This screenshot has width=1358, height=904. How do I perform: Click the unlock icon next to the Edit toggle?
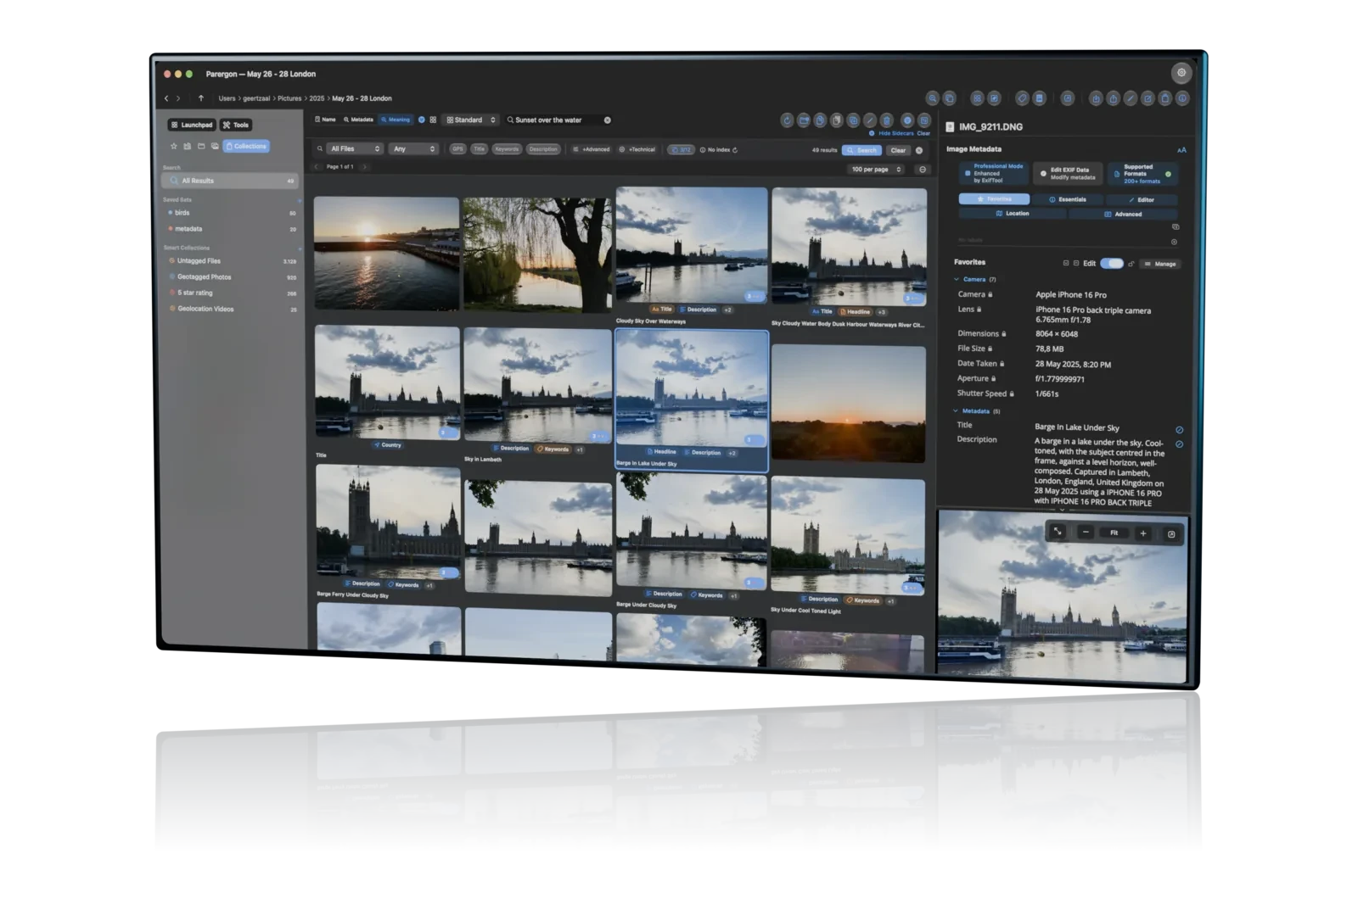[x=1131, y=264]
